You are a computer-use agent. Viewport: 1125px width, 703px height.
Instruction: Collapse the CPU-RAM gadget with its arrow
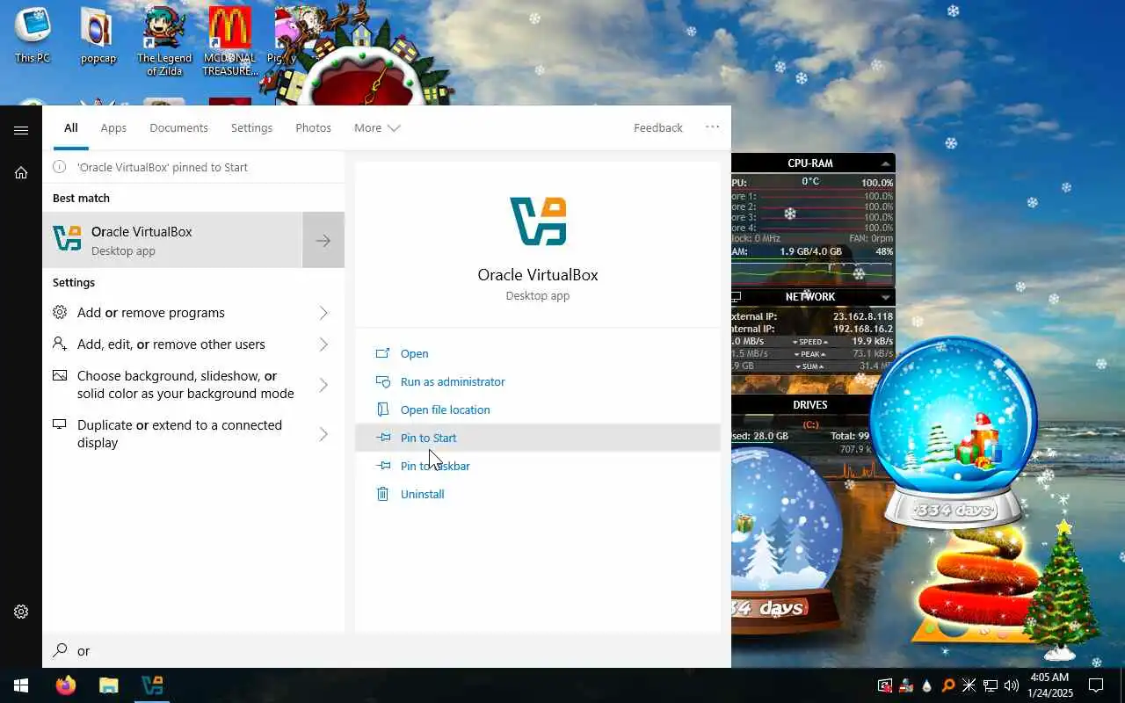click(x=885, y=163)
